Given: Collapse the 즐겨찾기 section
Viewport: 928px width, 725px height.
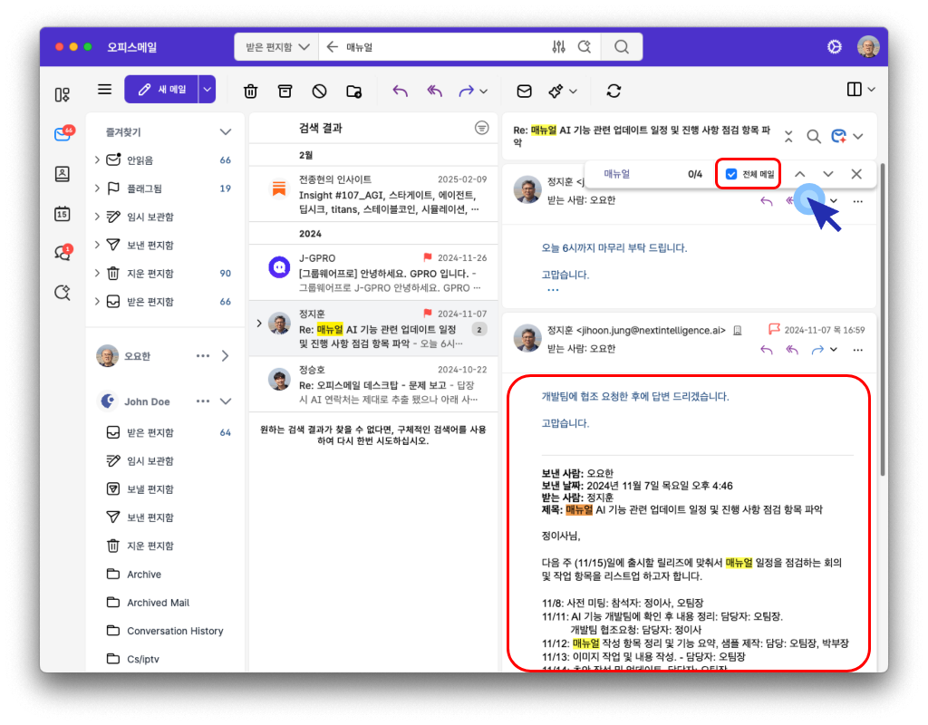Looking at the screenshot, I should (226, 132).
